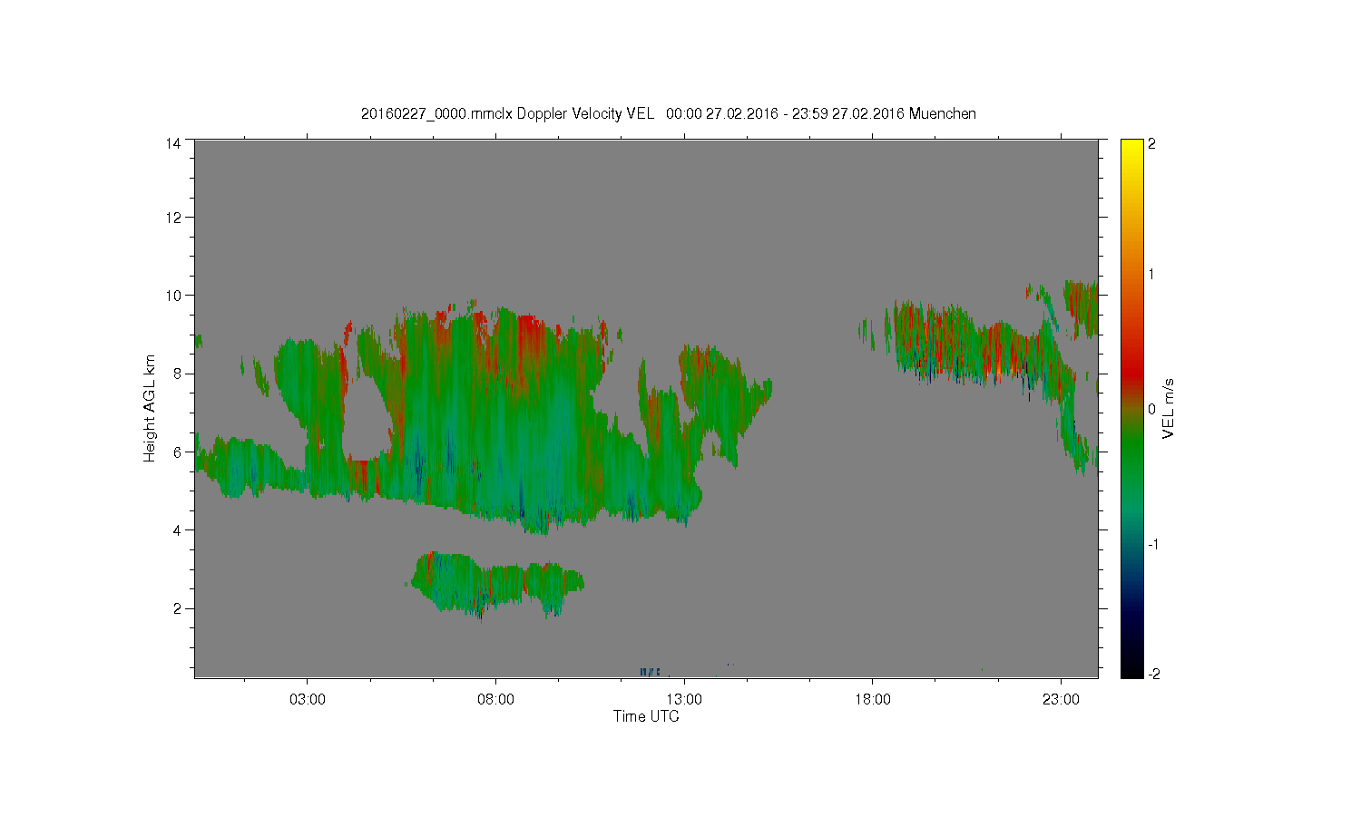Viewport: 1361px width, 816px height.
Task: Click the '03:00' time tick label
Action: (307, 700)
